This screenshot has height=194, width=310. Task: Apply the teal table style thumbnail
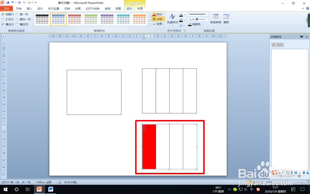[x=123, y=19]
